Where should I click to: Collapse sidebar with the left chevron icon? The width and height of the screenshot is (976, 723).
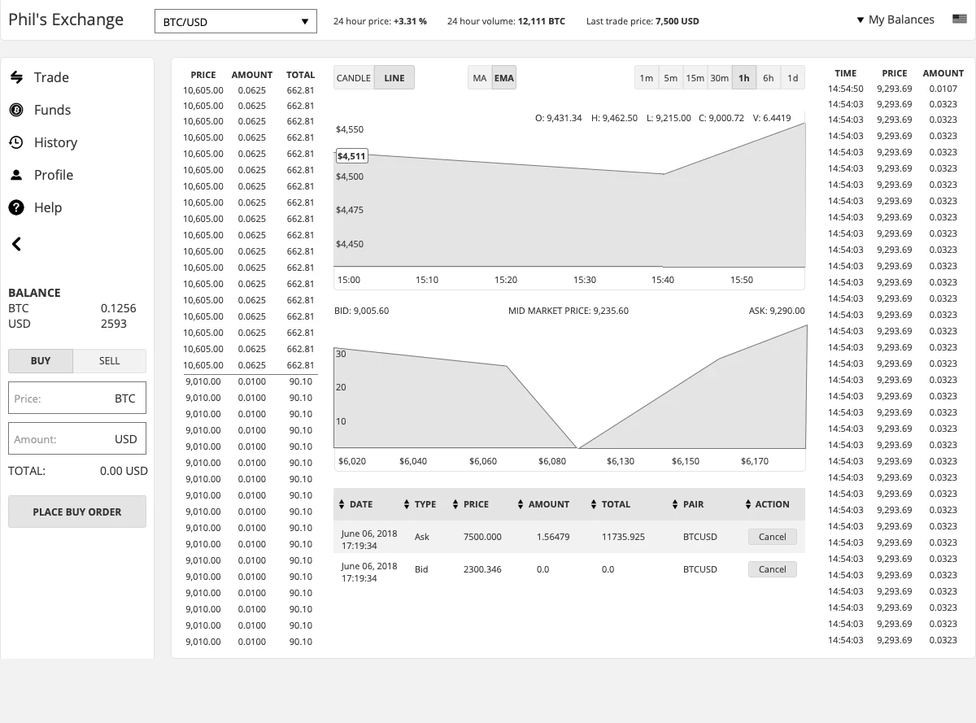[16, 244]
